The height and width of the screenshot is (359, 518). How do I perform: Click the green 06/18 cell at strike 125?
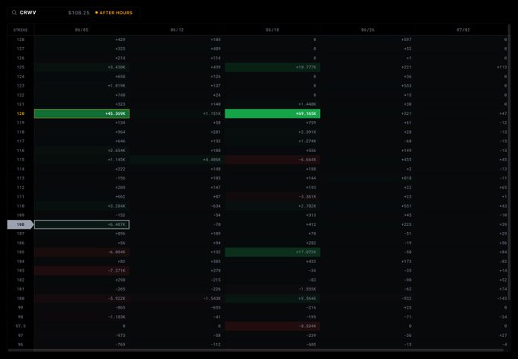[273, 67]
